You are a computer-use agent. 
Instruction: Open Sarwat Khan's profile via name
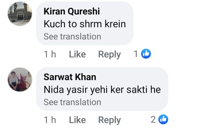[70, 77]
